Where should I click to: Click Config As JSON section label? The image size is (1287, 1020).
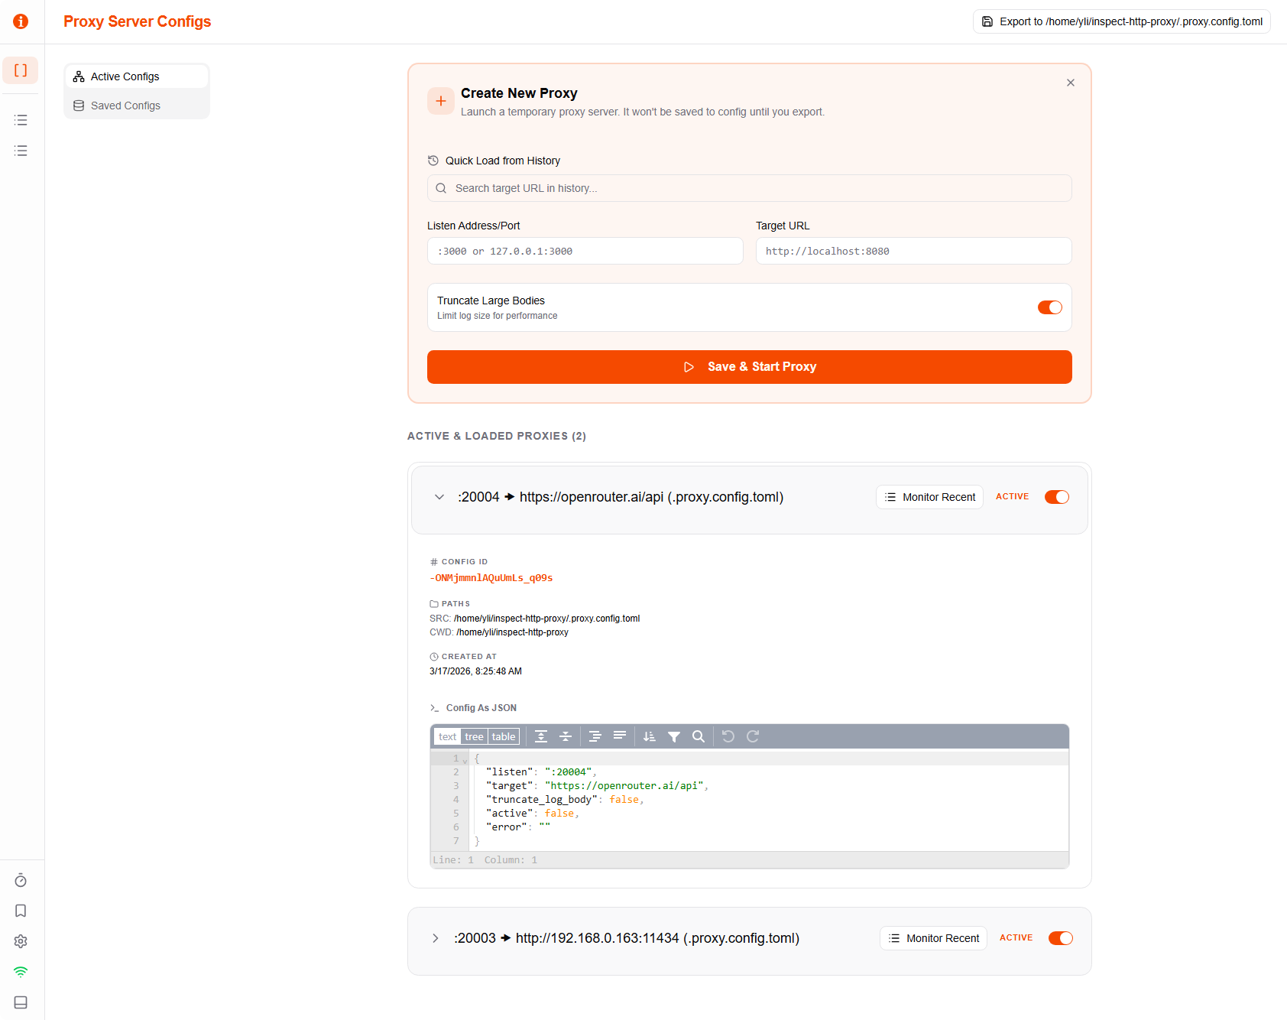coord(481,708)
